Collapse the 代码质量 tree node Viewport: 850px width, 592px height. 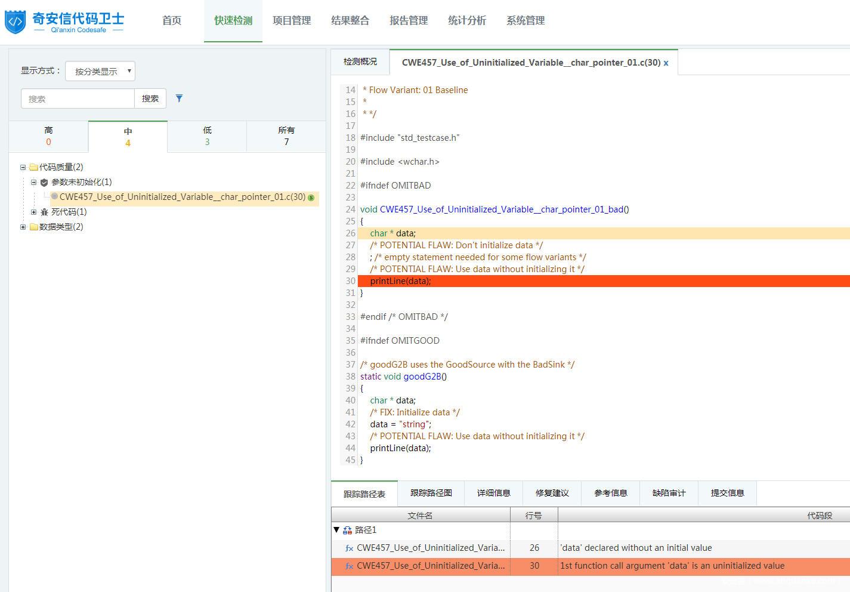tap(23, 168)
